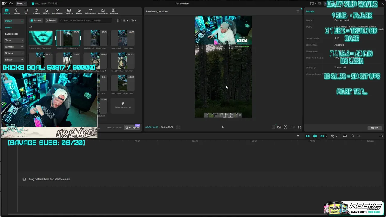Focus the file name search field
This screenshot has width=386, height=217.
coord(85,20)
